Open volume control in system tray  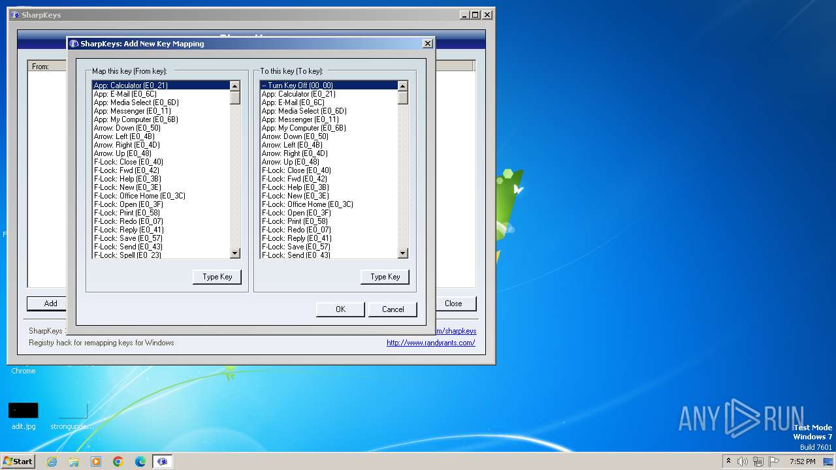(743, 462)
